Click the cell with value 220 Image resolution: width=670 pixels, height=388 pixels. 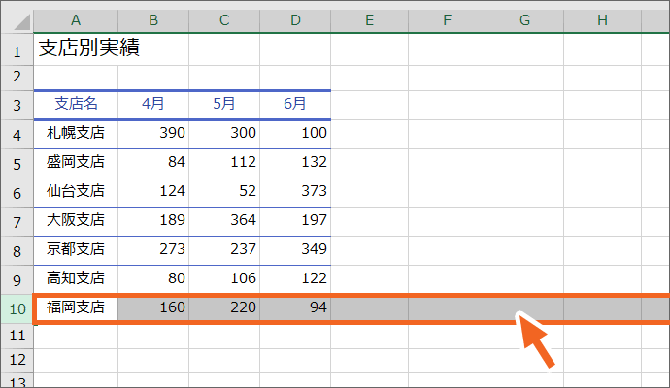[224, 308]
